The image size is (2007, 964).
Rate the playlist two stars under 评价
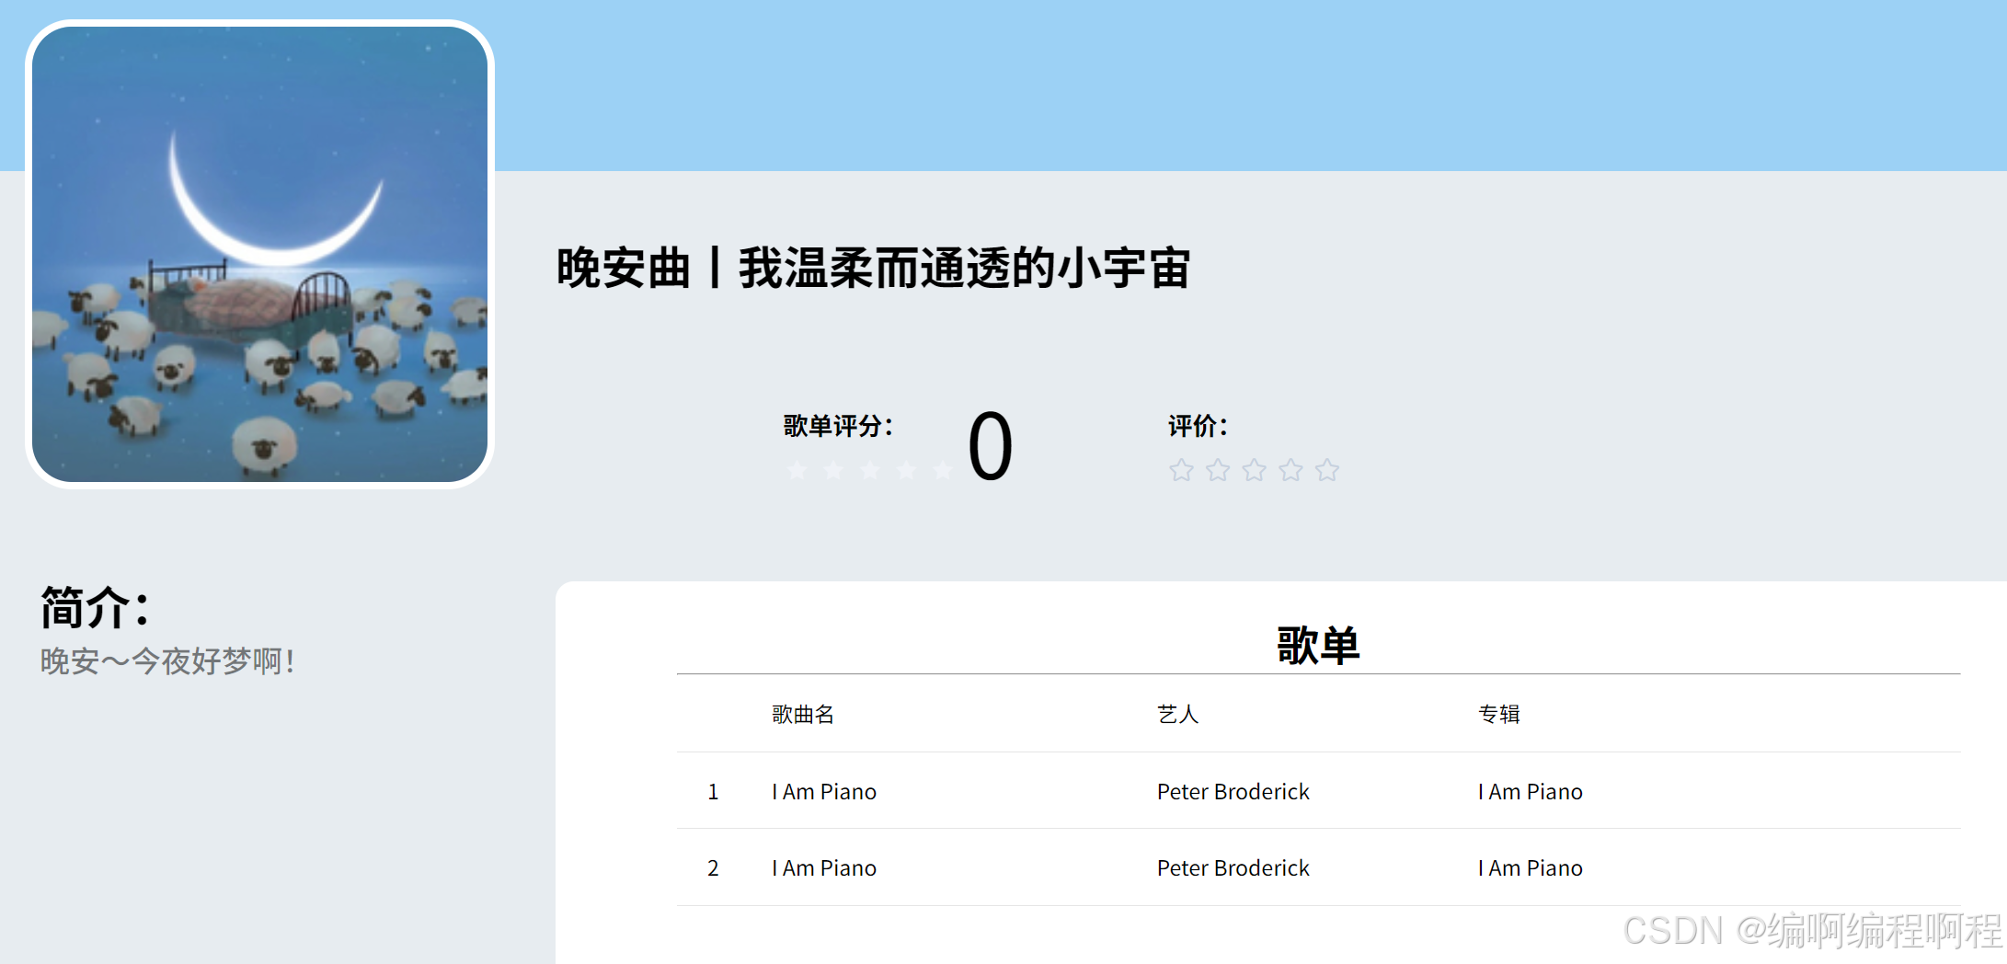point(1218,470)
